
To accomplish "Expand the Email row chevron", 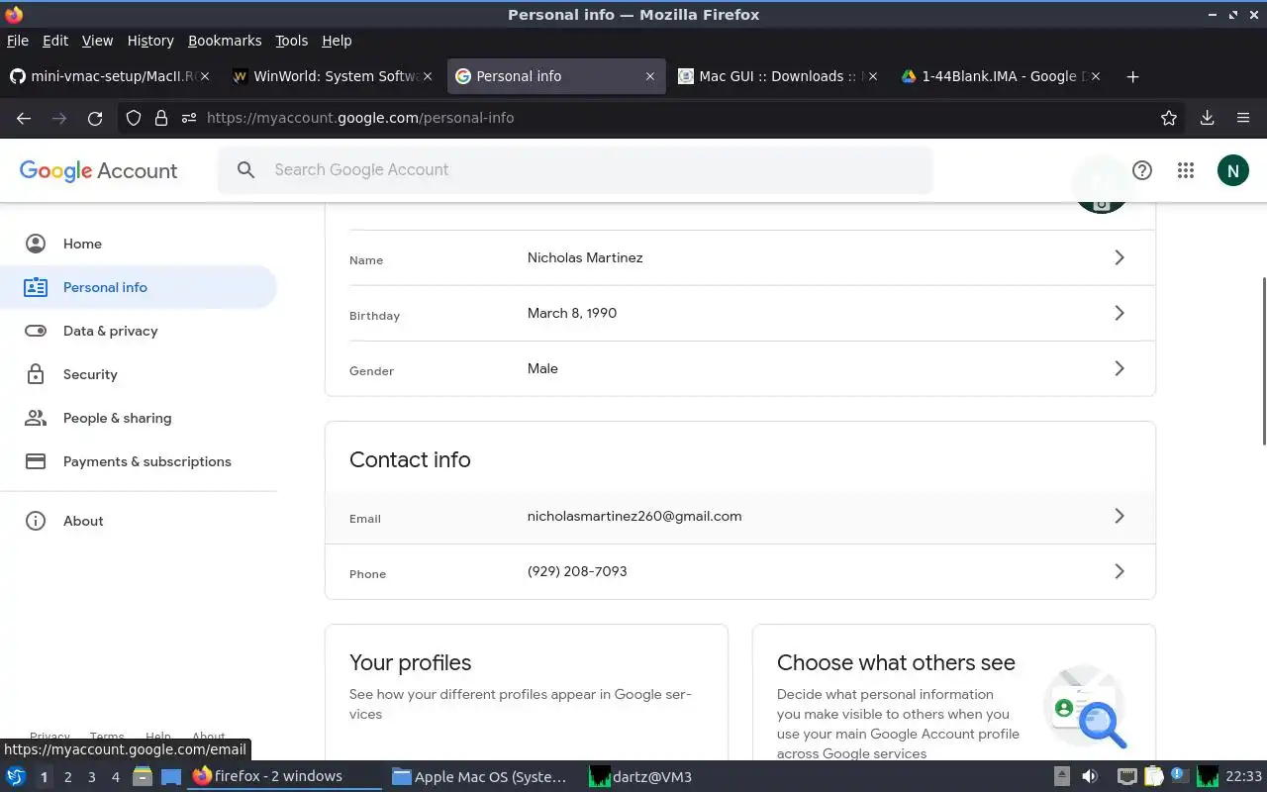I will 1120,516.
